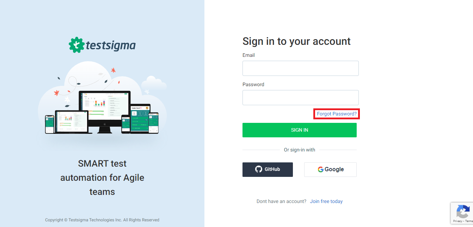Open the reCAPTCHA Terms link
The image size is (473, 227).
coord(469,221)
